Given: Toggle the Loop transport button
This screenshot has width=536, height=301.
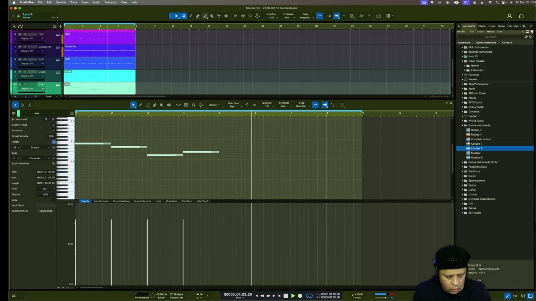Looking at the screenshot, I should click(x=309, y=296).
